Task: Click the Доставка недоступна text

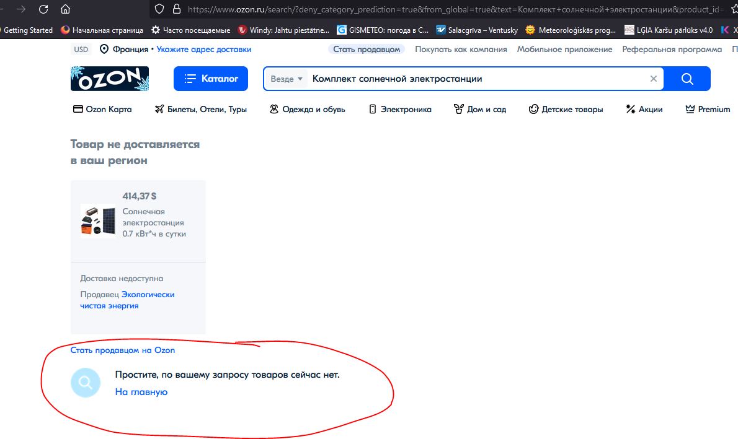Action: coord(122,278)
